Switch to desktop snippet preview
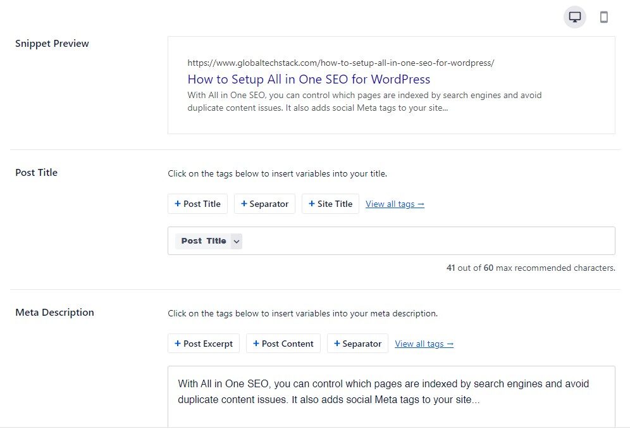The image size is (630, 429). click(574, 17)
